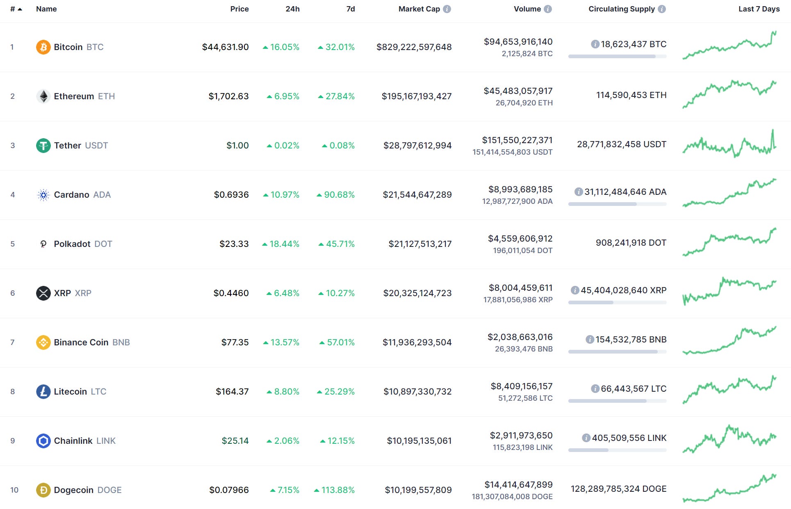Click the Cardano logo icon
The width and height of the screenshot is (791, 509).
click(43, 194)
